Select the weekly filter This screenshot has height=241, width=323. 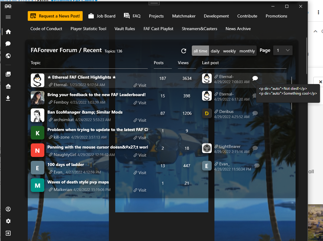(229, 51)
